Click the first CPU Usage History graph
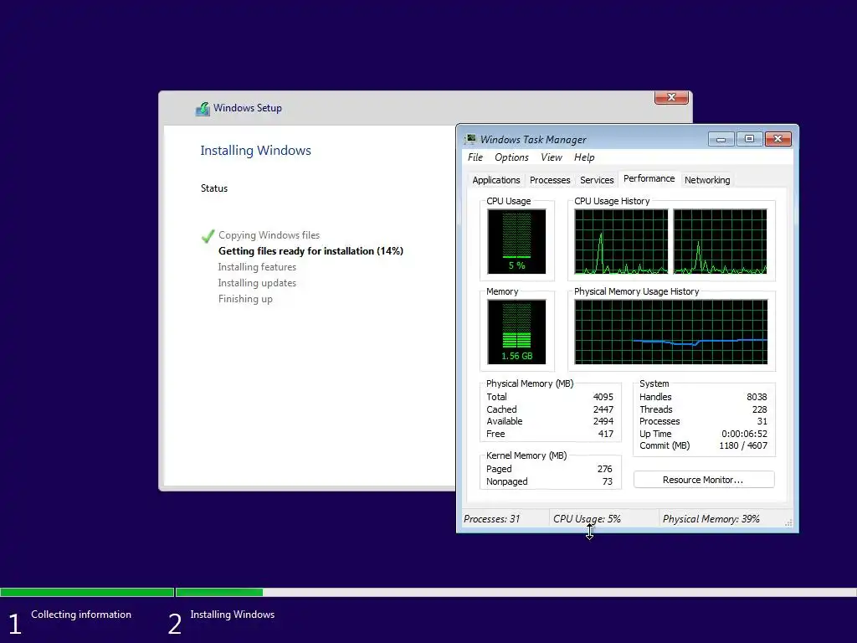 pyautogui.click(x=621, y=241)
